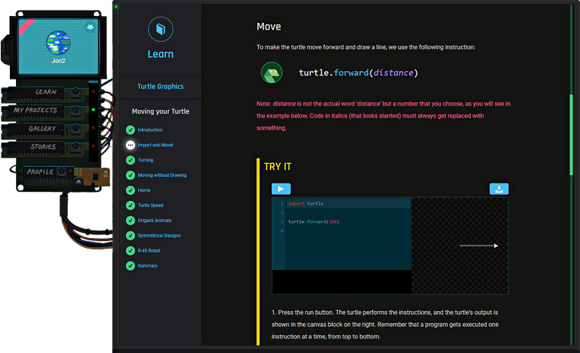This screenshot has width=580, height=353.
Task: Click the download code button
Action: (x=499, y=189)
